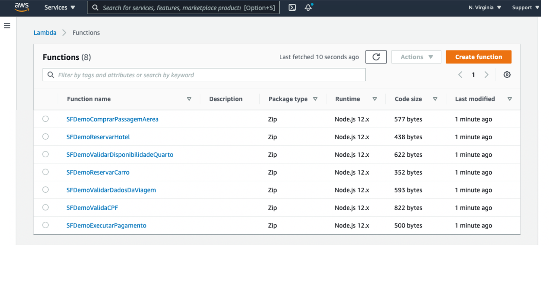This screenshot has width=558, height=297.
Task: Click the Code size column header text
Action: point(408,99)
